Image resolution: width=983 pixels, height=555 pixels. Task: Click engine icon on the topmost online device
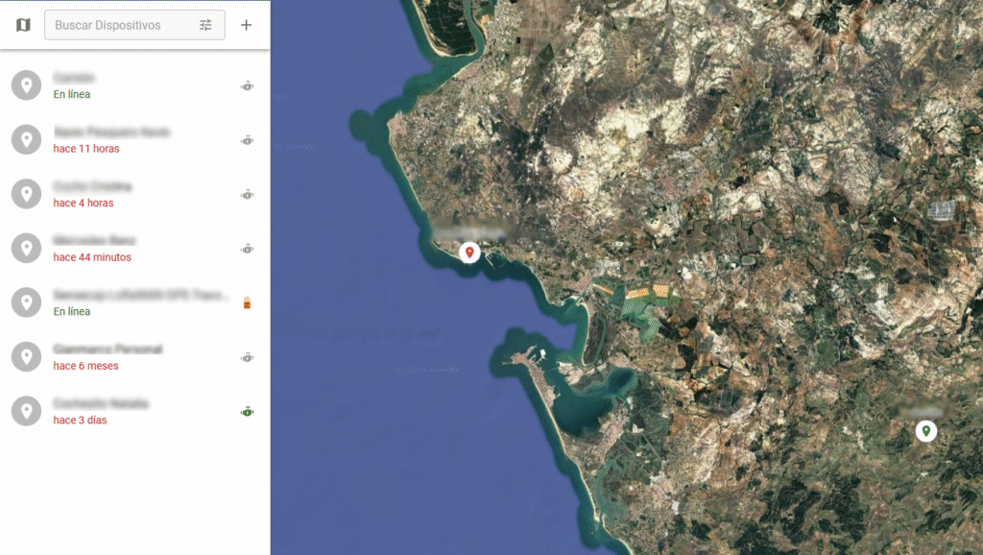click(x=247, y=86)
